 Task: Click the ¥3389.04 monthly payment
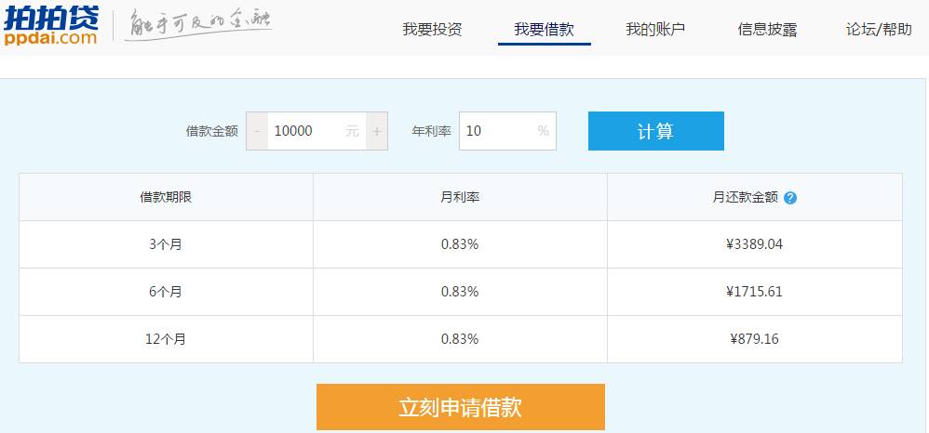click(754, 244)
